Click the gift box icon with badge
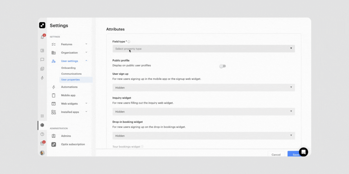This screenshot has height=174, width=349. click(42, 143)
